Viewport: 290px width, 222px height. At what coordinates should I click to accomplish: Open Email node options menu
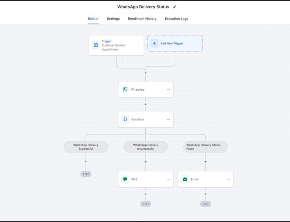coord(228,179)
